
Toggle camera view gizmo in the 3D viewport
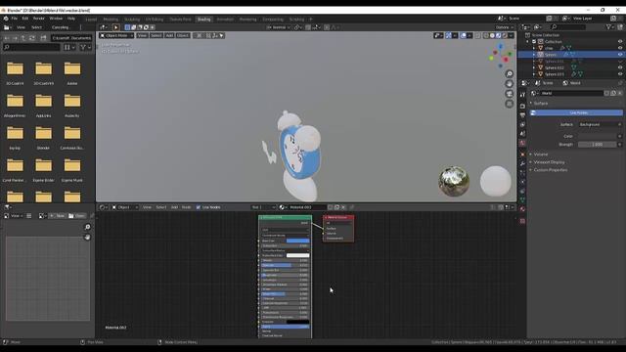point(510,94)
